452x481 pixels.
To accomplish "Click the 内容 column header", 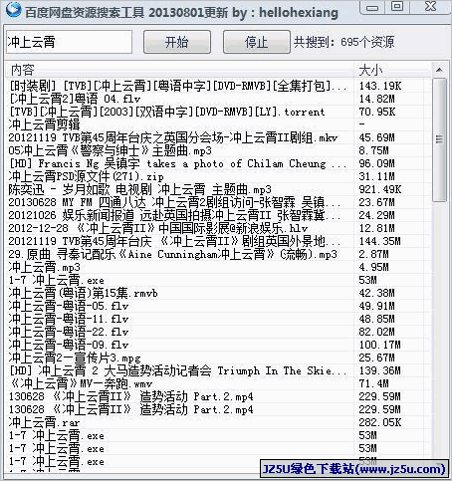I will pos(179,70).
